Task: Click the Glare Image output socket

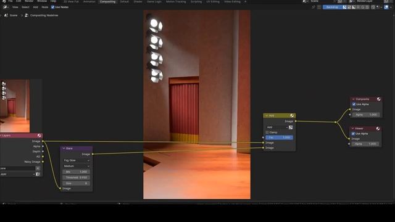Action: coord(93,154)
